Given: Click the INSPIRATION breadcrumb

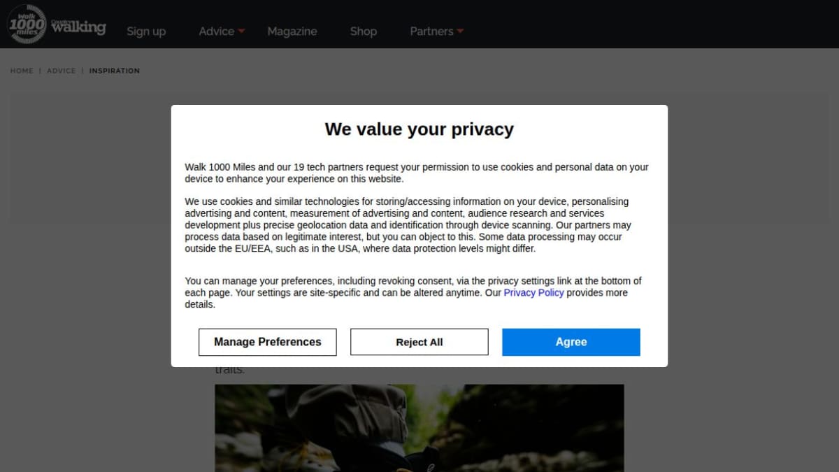Looking at the screenshot, I should (114, 71).
